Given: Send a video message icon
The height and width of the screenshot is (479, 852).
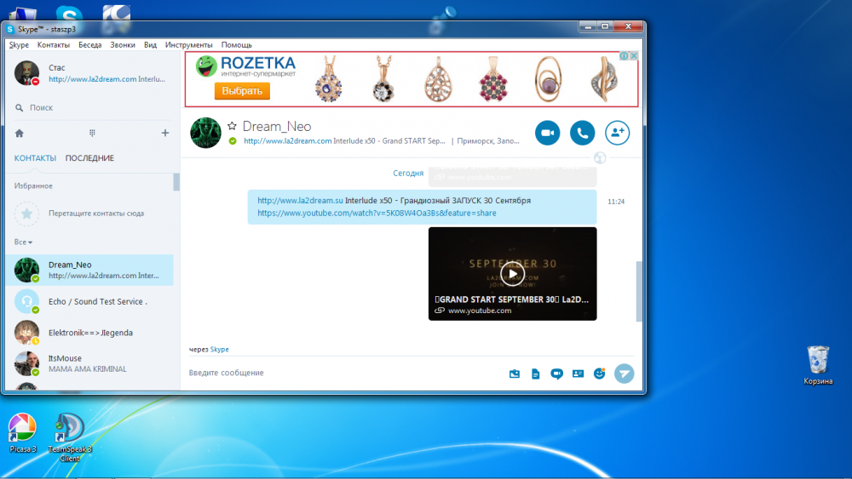Looking at the screenshot, I should coord(557,374).
